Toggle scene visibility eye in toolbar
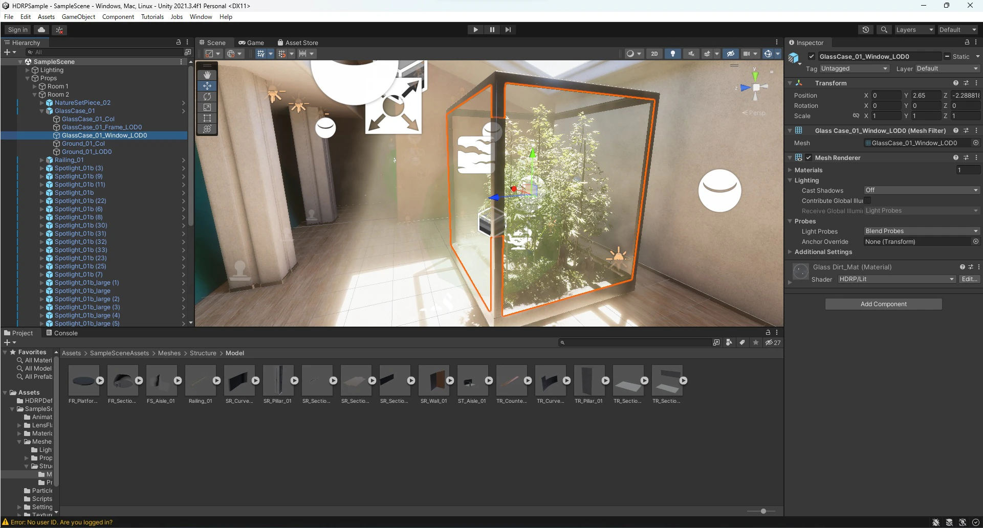This screenshot has width=983, height=528. (x=731, y=54)
